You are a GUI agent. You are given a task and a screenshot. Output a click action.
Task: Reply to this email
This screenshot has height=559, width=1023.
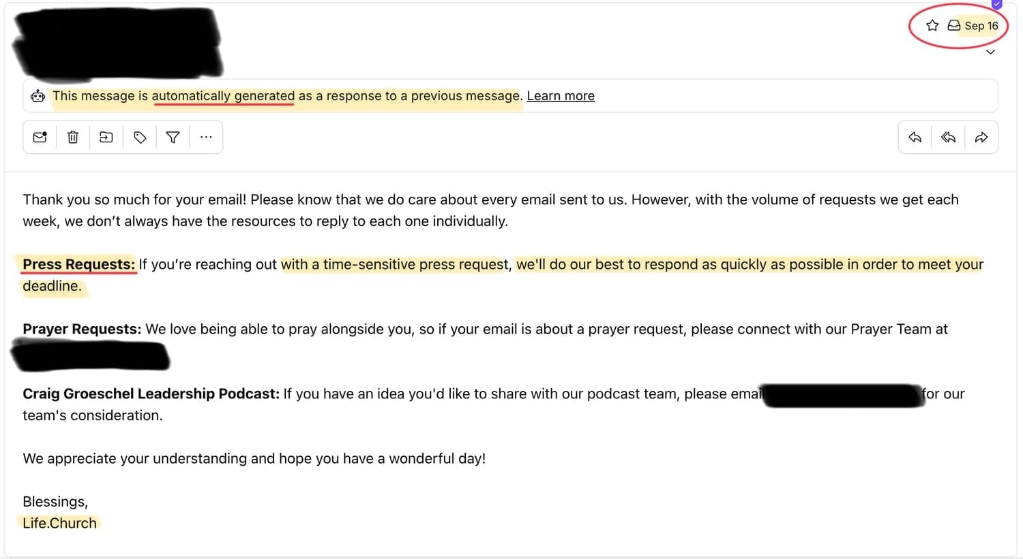point(915,138)
